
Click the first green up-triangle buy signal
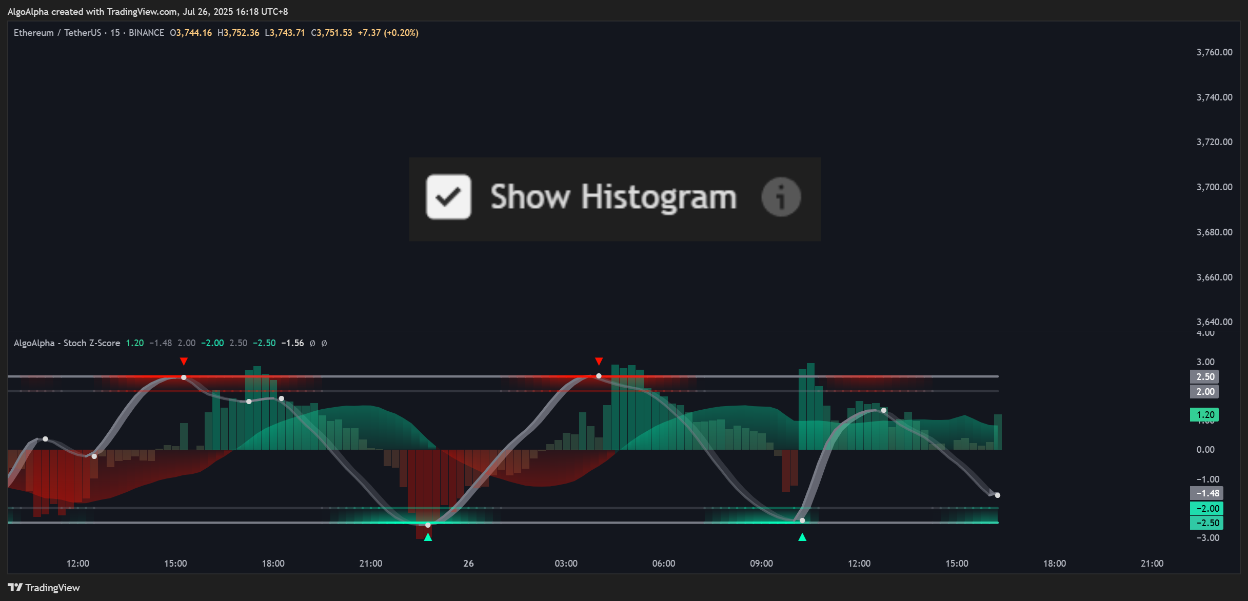tap(428, 537)
